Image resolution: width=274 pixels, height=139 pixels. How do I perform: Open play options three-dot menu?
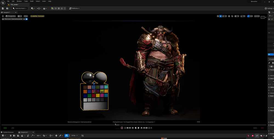65,8
